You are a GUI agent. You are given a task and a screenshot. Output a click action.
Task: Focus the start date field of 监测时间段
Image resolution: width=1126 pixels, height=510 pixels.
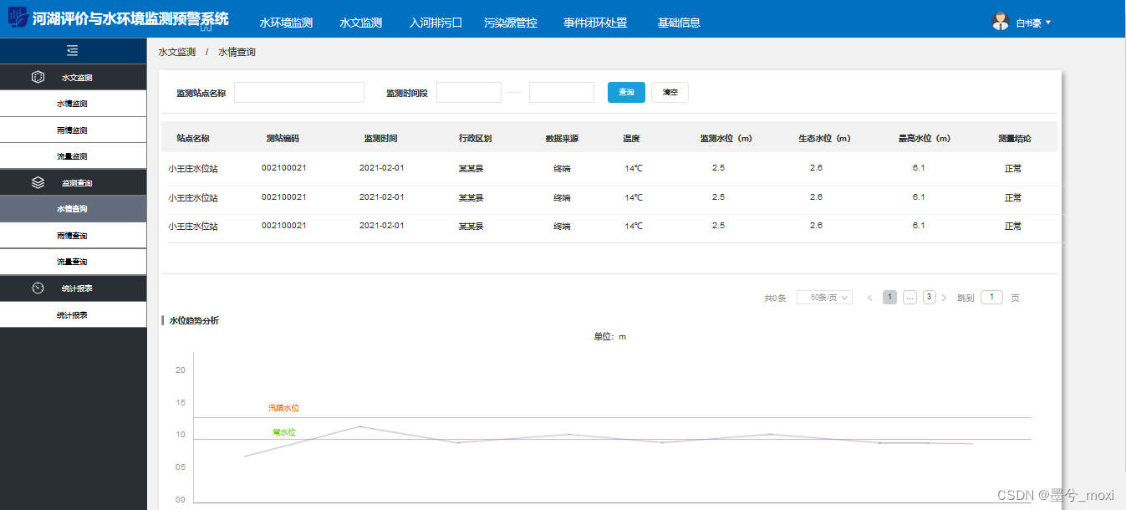tap(469, 92)
